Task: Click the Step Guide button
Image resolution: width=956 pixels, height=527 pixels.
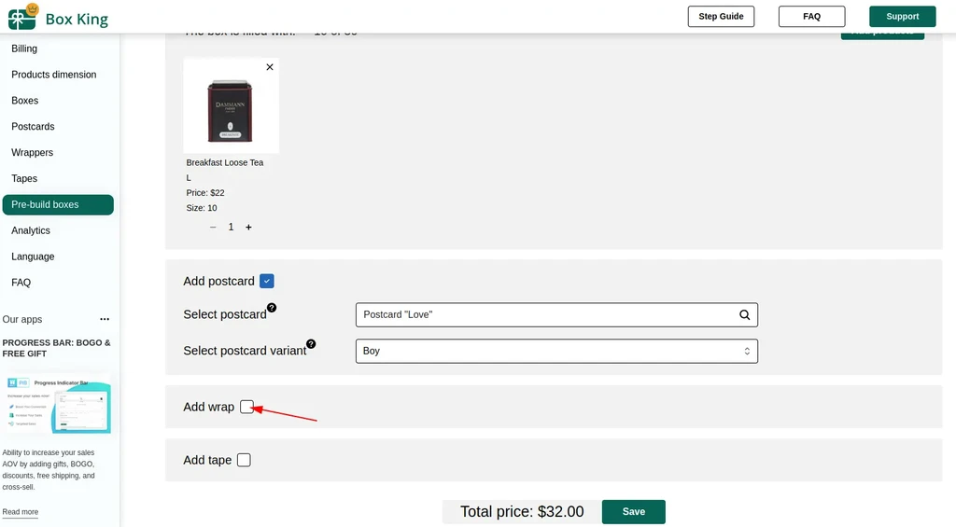Action: pos(721,17)
